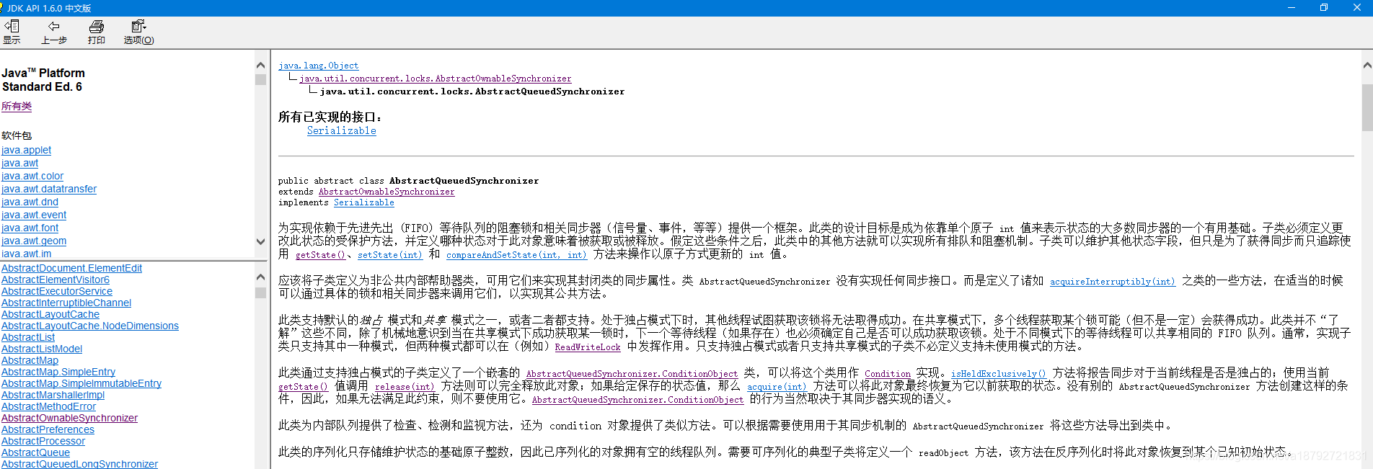Open the 选项(O) options toolbar menu
This screenshot has width=1373, height=469.
pos(138,32)
